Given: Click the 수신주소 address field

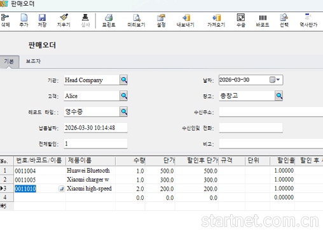Looking at the screenshot, I should pos(271,112).
